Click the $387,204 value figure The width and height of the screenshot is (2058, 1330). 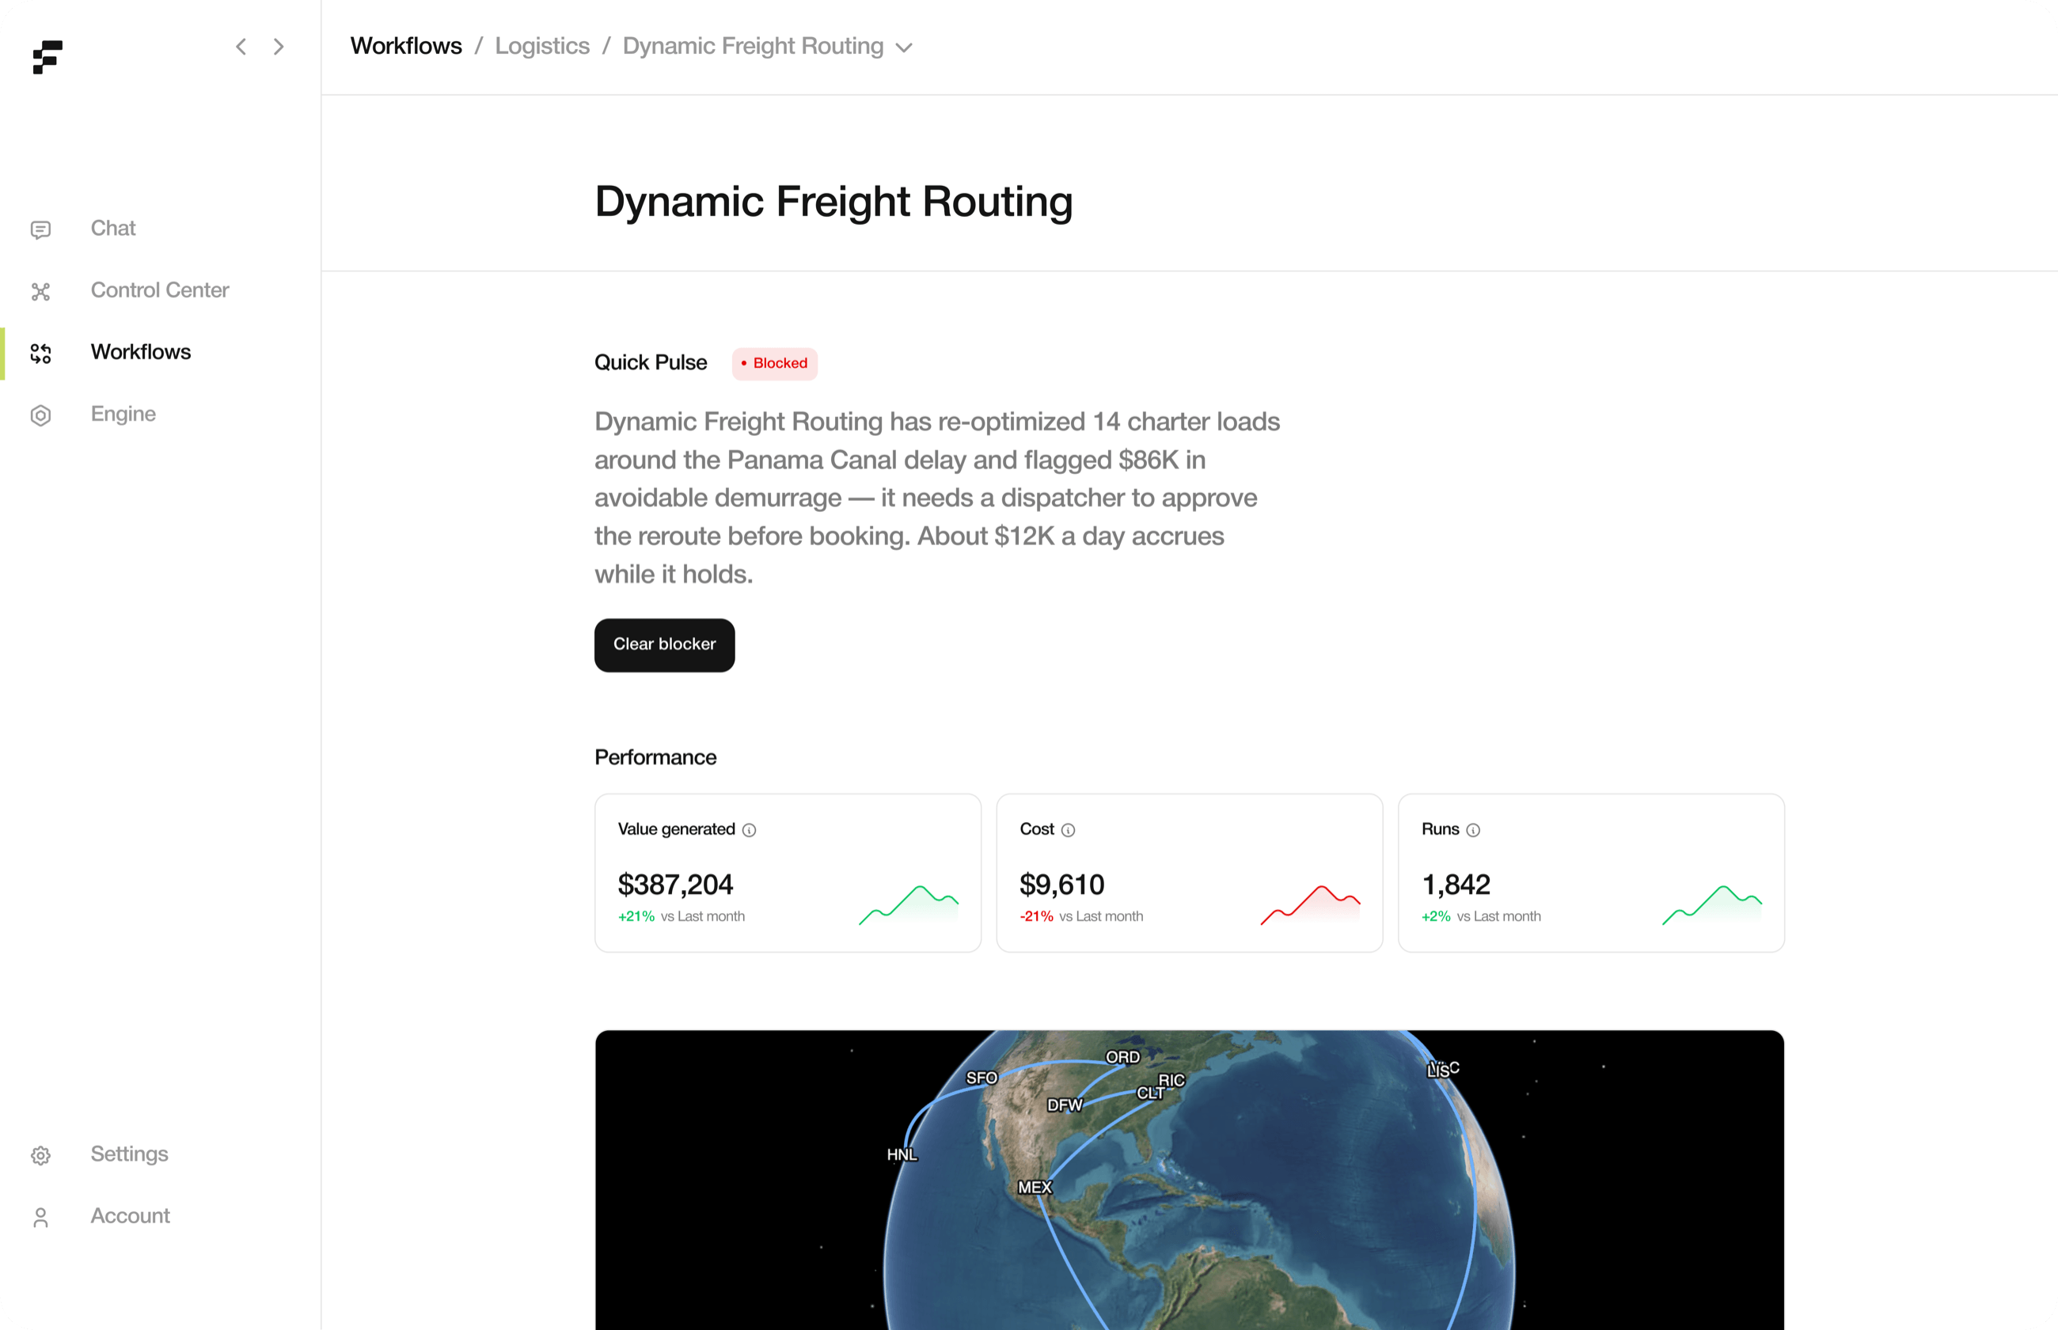tap(676, 885)
